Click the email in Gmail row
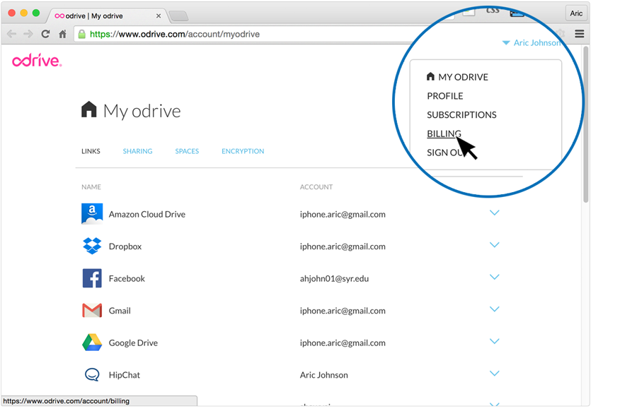637x411 pixels. click(343, 311)
